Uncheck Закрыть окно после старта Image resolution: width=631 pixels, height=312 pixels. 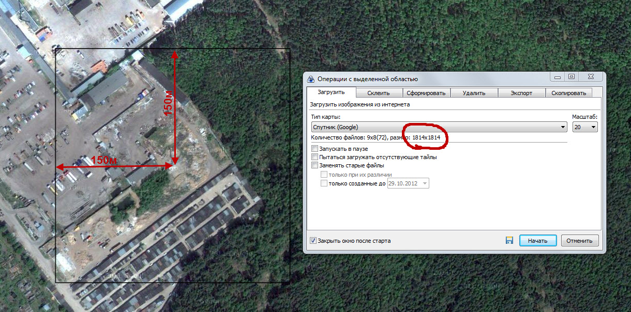[x=313, y=241]
